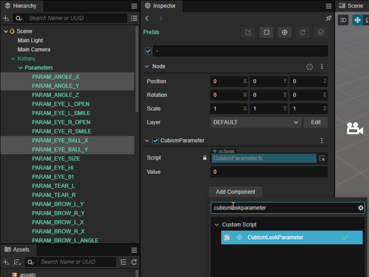369x277 pixels.
Task: Open the Layer DEFAULT dropdown
Action: [256, 122]
